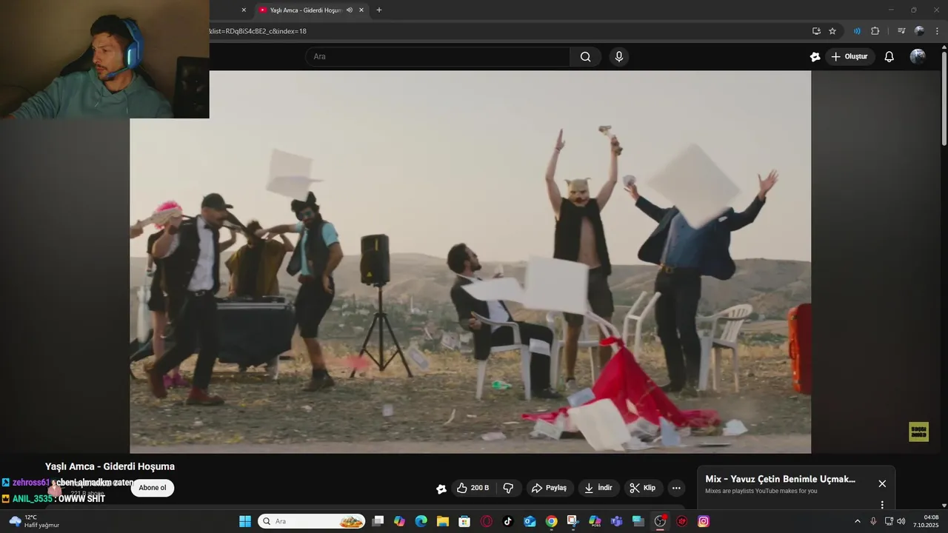This screenshot has height=533, width=948.
Task: Open Microsoft Store from the taskbar
Action: coord(464,521)
